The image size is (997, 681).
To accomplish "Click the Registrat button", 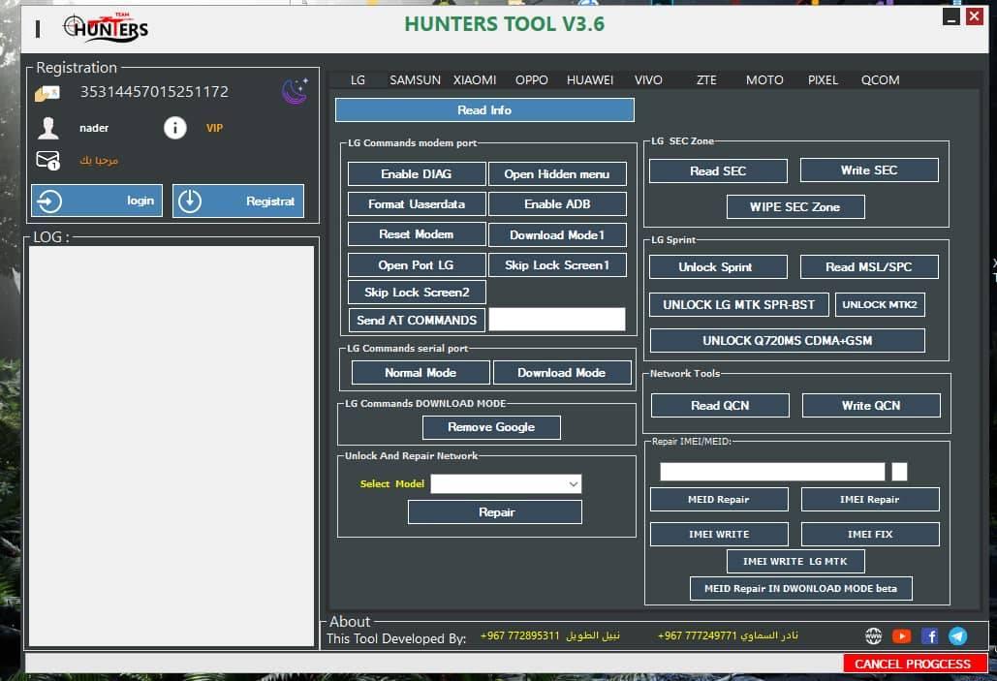I will coord(237,201).
